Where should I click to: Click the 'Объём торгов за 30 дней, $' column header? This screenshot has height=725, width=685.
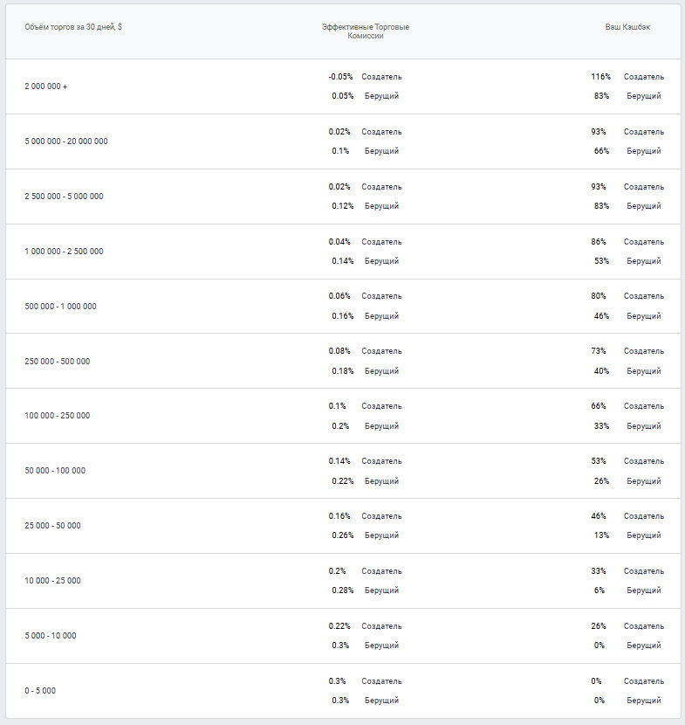73,27
